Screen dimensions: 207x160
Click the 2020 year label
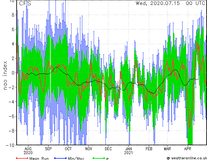[28, 153]
